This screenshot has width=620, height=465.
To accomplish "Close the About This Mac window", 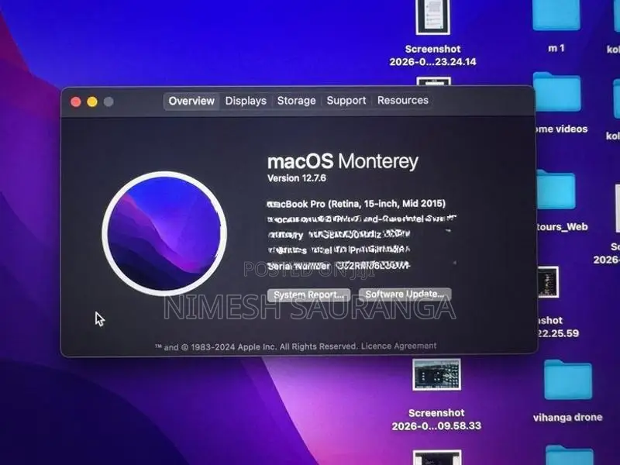I will [76, 102].
